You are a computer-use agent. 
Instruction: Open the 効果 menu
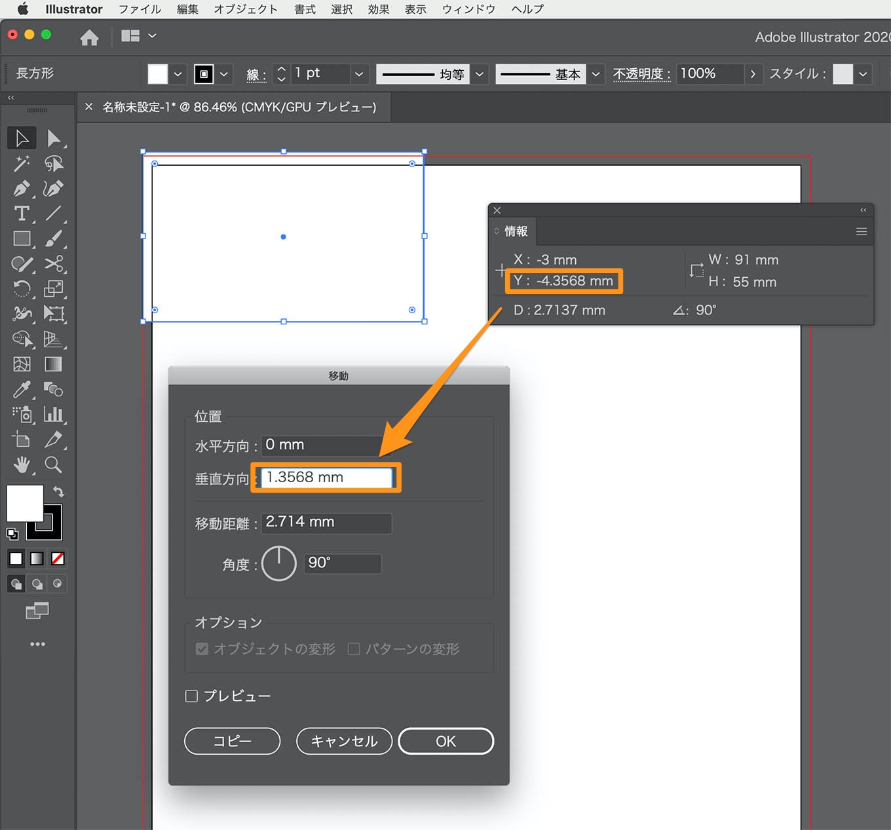click(x=379, y=9)
